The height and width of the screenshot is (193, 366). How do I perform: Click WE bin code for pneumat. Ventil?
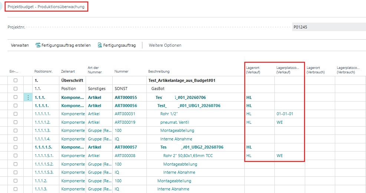pyautogui.click(x=280, y=122)
